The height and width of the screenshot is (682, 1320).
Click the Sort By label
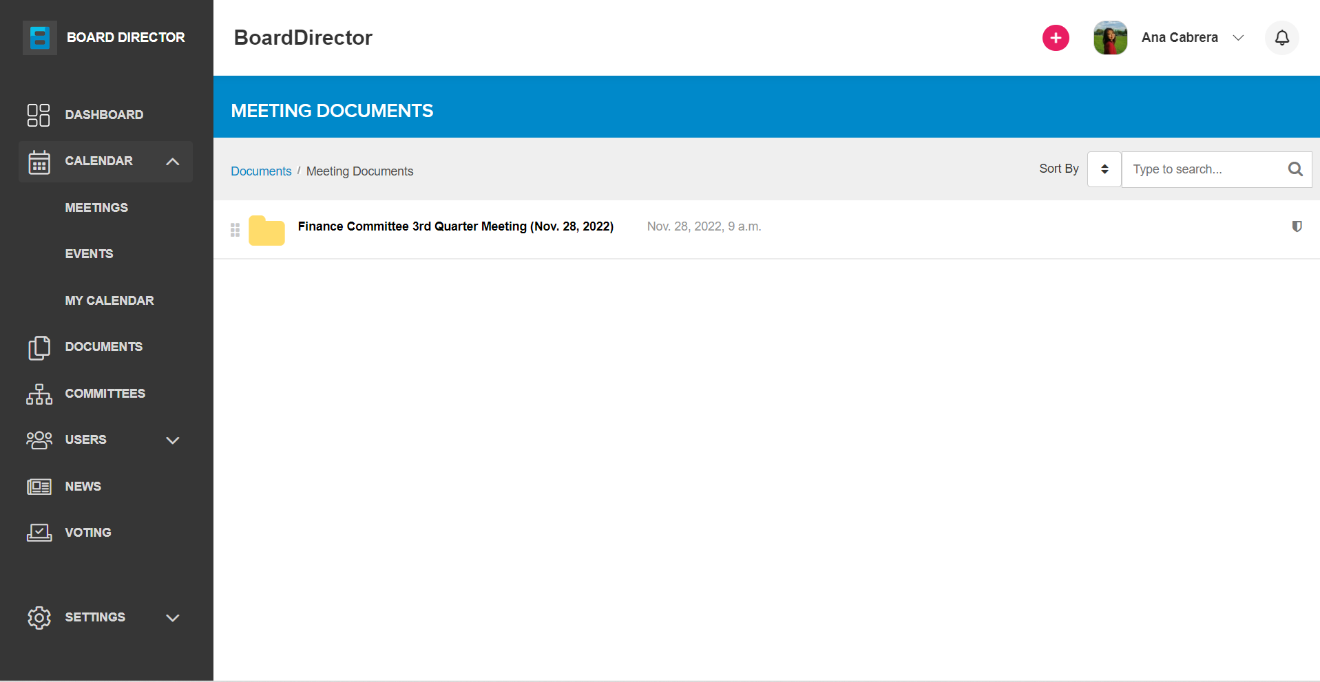pos(1059,169)
